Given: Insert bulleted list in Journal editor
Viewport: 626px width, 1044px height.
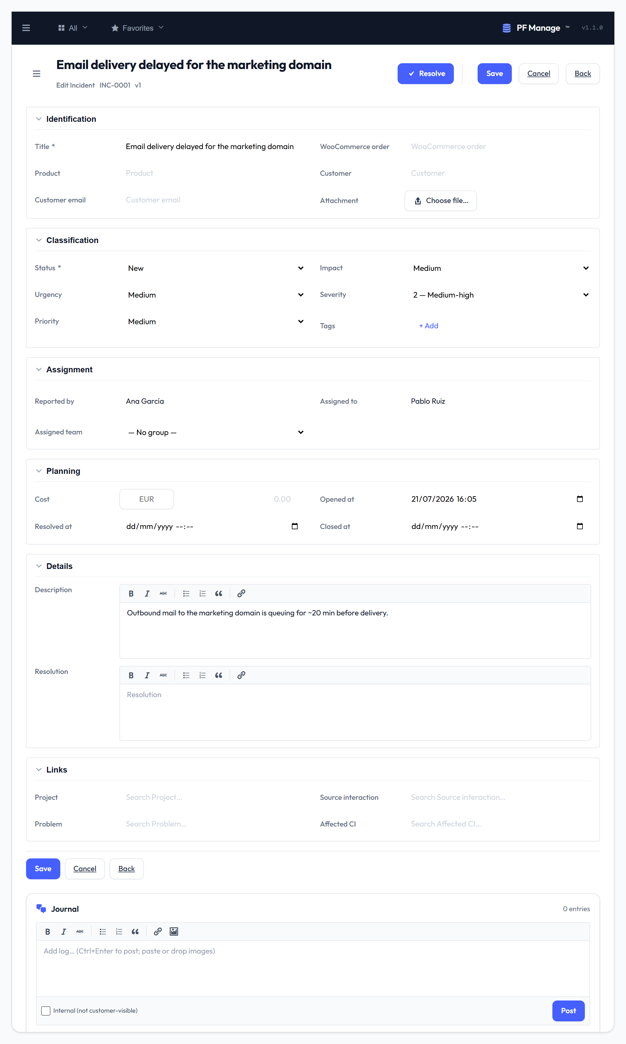Looking at the screenshot, I should point(103,931).
